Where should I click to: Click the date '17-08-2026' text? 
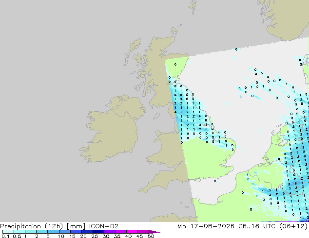(x=212, y=226)
